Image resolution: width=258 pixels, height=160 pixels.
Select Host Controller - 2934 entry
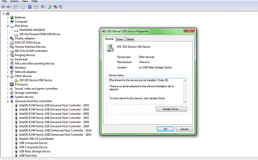[x=54, y=105]
